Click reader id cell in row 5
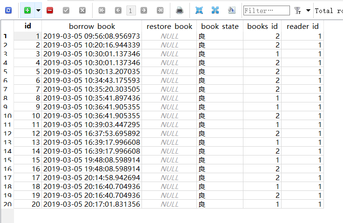Viewport: 343px width, 223px height. click(303, 72)
